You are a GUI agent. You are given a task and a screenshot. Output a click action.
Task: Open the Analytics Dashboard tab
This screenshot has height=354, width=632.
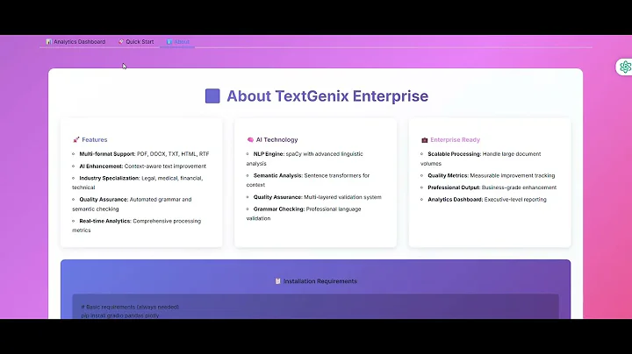point(75,41)
